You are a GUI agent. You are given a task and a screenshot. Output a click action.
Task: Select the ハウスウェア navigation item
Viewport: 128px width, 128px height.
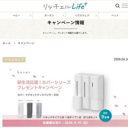82,16
